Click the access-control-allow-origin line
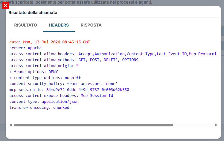This screenshot has width=224, height=141. point(44,66)
